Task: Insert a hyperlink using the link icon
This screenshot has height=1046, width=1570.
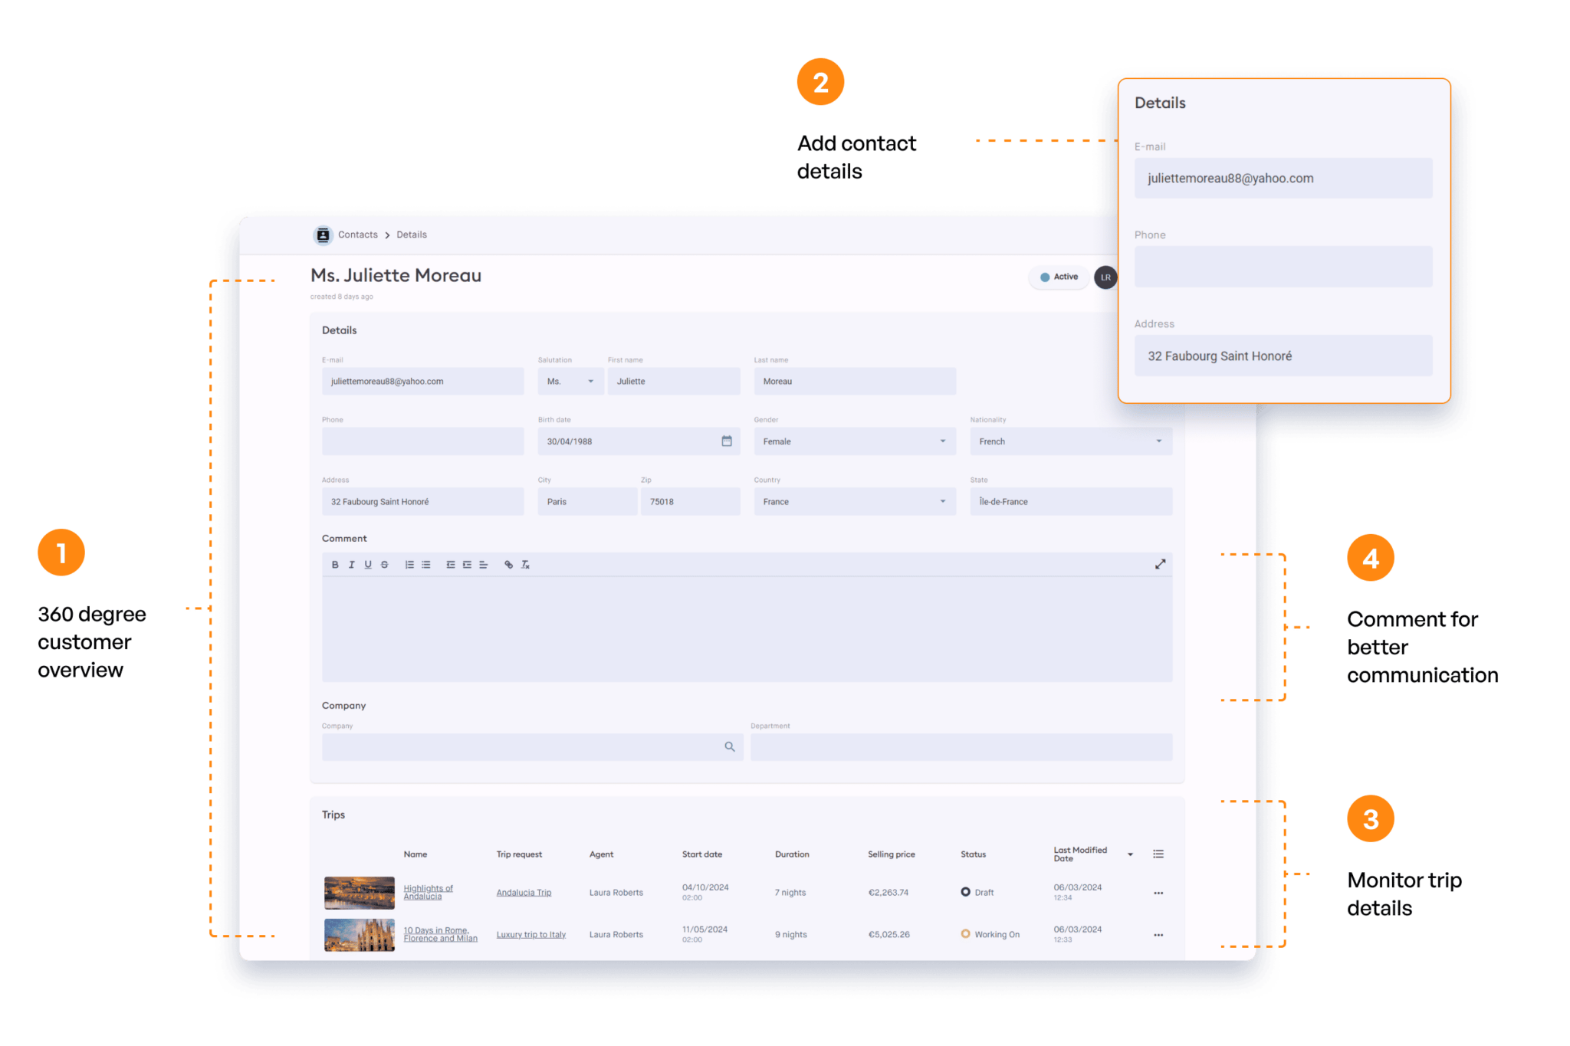Action: point(508,565)
